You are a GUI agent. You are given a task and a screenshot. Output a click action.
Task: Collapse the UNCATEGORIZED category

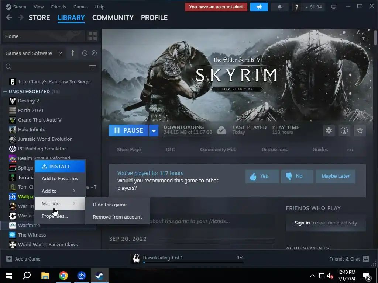[5, 92]
